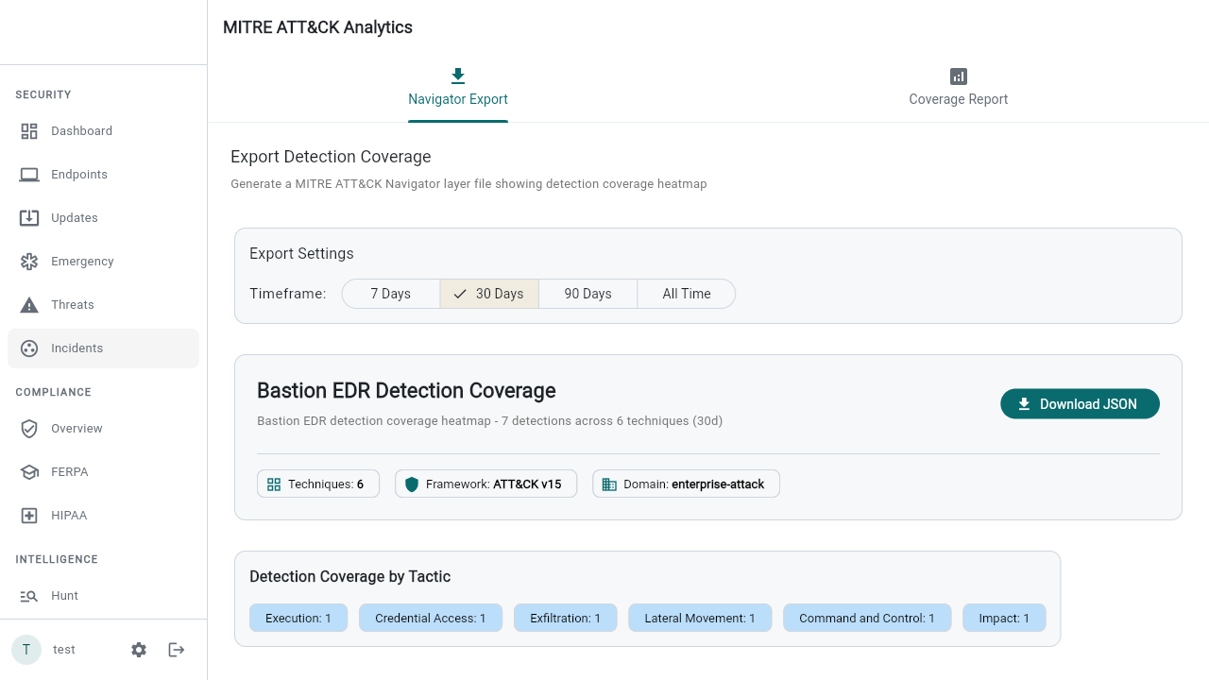
Task: Open the Incidents section
Action: click(x=77, y=348)
